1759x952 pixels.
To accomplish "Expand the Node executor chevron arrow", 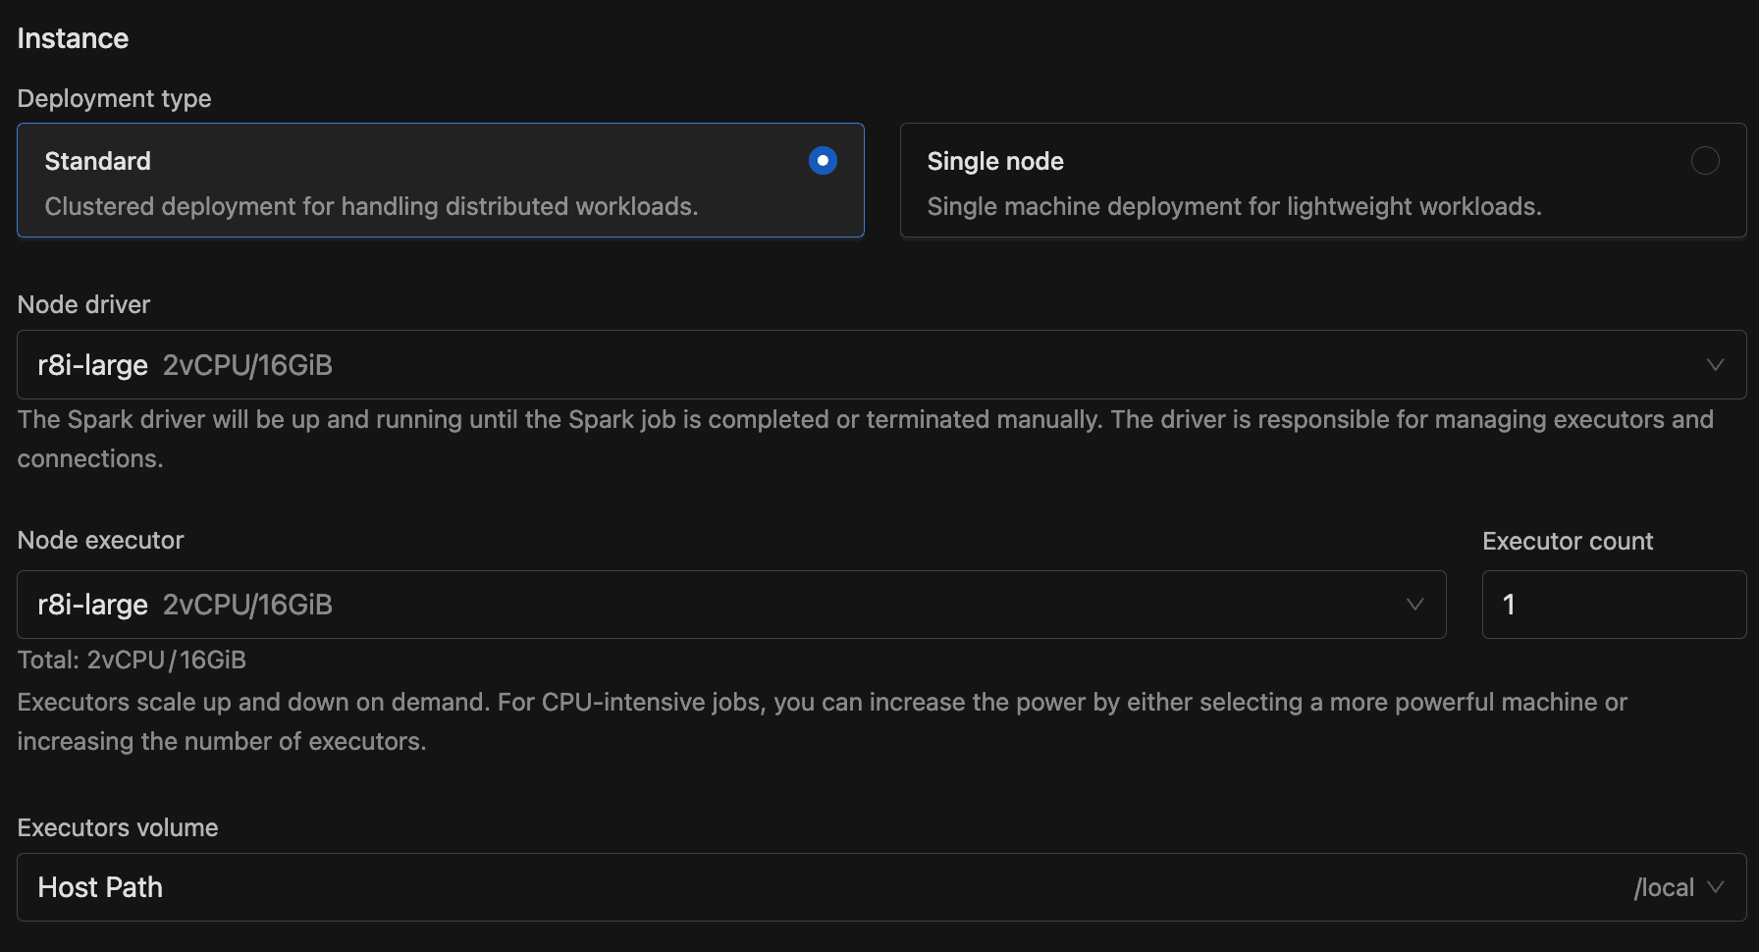I will 1414,605.
